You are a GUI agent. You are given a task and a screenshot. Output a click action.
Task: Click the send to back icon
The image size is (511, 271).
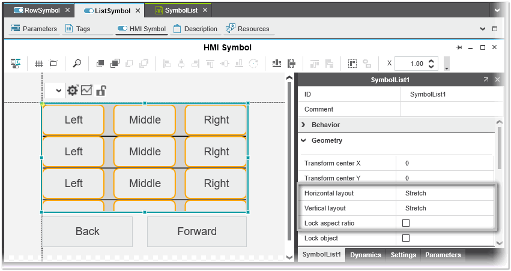coord(115,64)
